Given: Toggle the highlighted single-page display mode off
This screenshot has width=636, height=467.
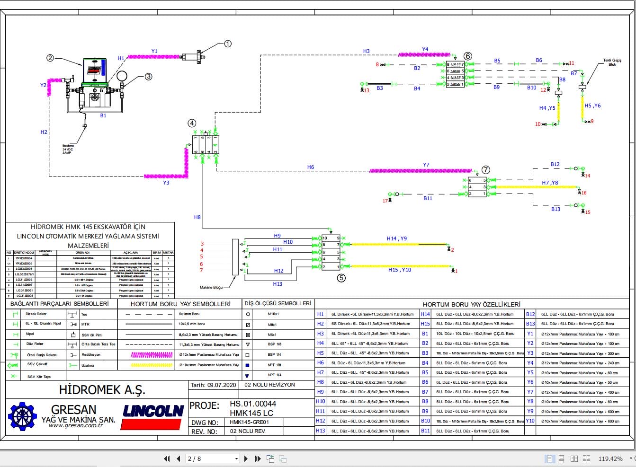Looking at the screenshot, I should [550, 458].
